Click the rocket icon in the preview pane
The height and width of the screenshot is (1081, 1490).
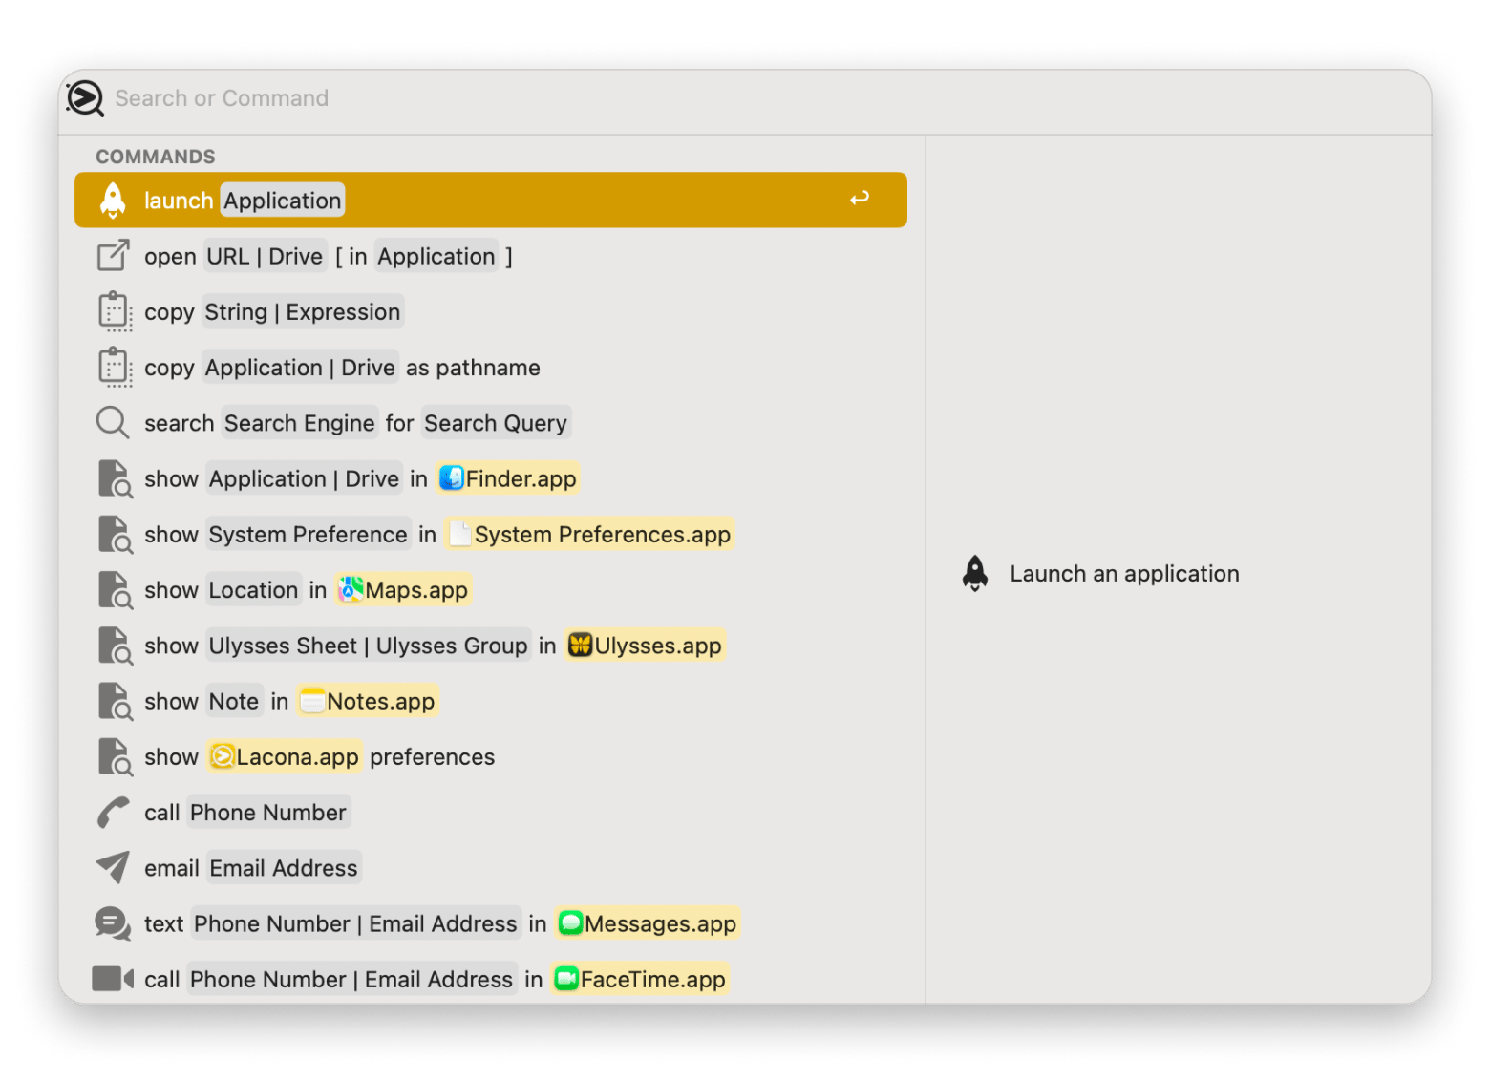point(975,573)
